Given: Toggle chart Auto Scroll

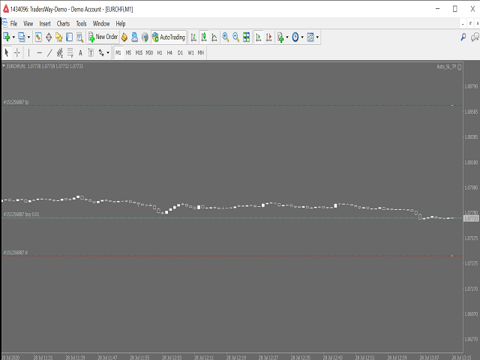Looking at the screenshot, I should pos(258,37).
